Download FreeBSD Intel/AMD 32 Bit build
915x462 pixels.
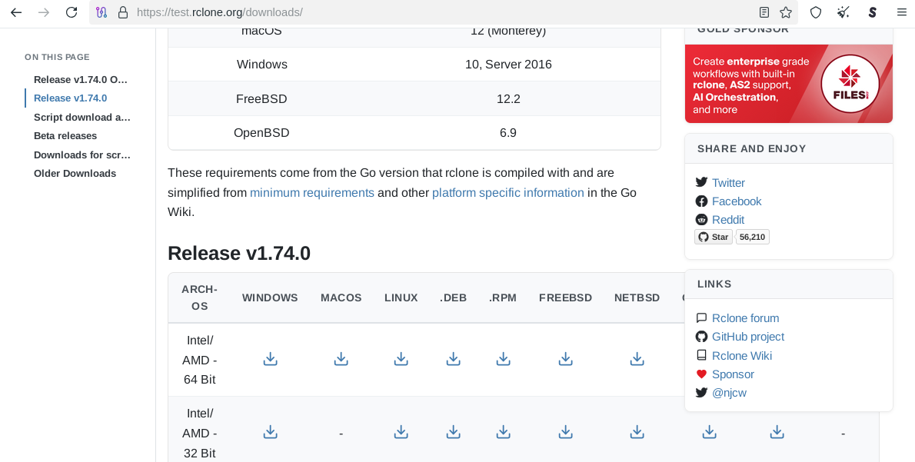[x=565, y=433]
